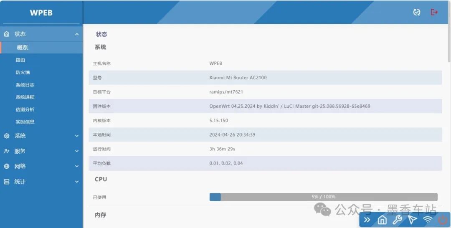Click the 统计 menu label
This screenshot has height=228, width=451.
20,182
